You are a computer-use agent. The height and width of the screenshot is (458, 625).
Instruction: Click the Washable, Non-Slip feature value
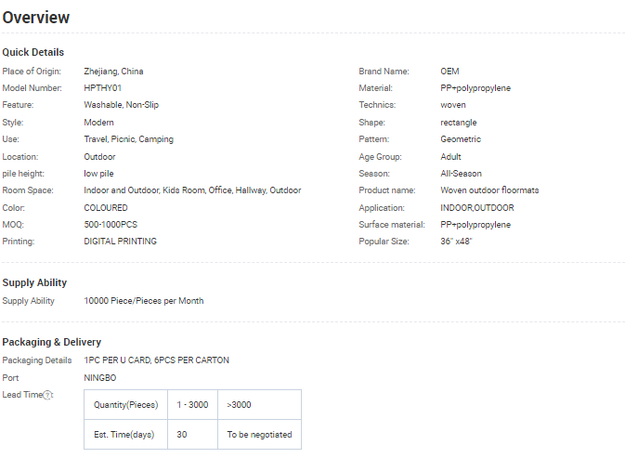(x=122, y=105)
